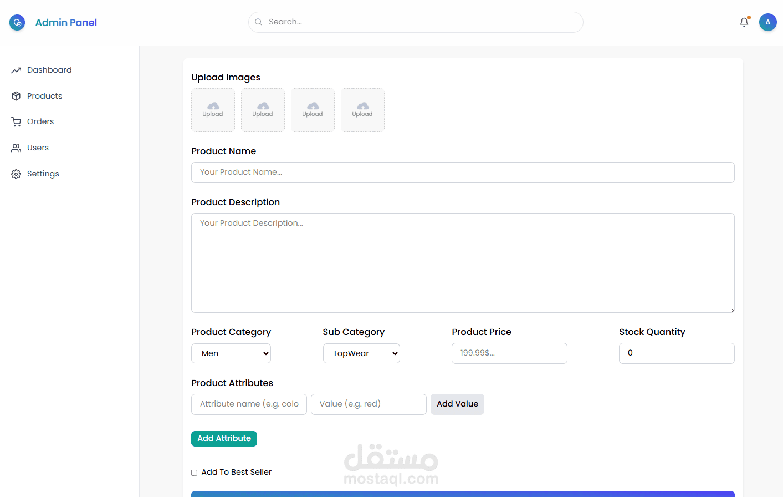
Task: Focus the Product Description textarea
Action: coord(463,263)
